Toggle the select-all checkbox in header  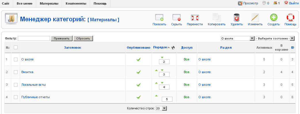point(16,47)
